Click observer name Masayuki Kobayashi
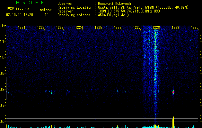This screenshot has height=128, width=202. (115, 4)
